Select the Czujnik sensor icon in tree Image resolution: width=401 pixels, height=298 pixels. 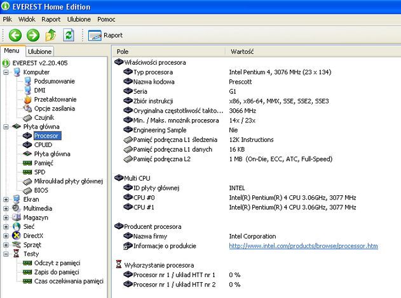coord(27,117)
